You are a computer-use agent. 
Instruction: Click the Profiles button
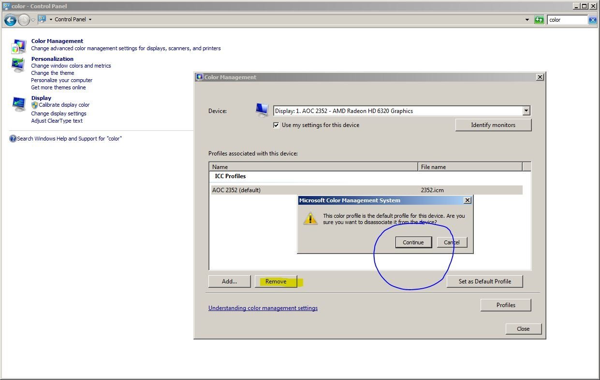pos(506,305)
